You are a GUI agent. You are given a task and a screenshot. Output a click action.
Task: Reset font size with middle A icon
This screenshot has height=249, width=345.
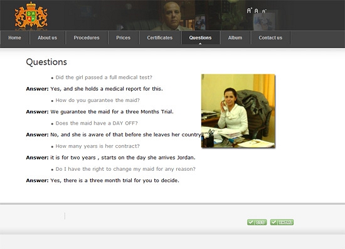coord(257,11)
